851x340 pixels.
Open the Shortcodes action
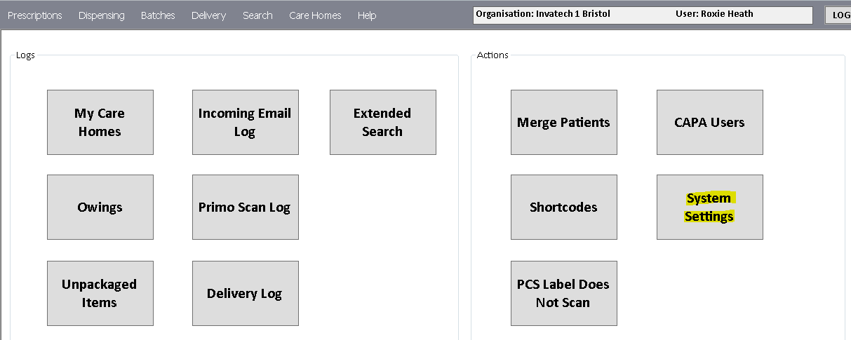563,207
